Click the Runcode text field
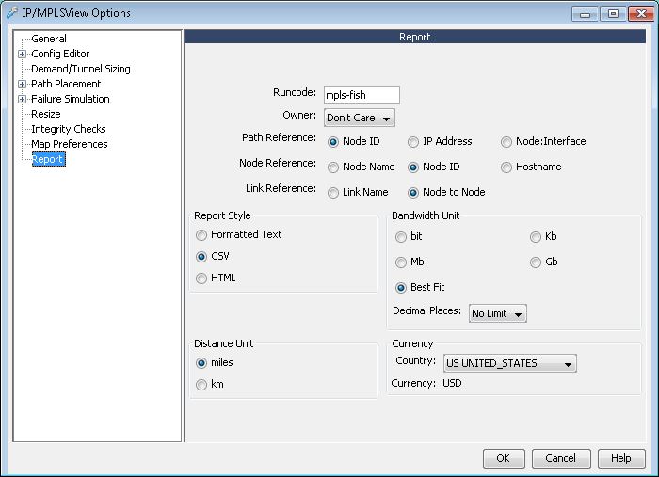 point(362,94)
